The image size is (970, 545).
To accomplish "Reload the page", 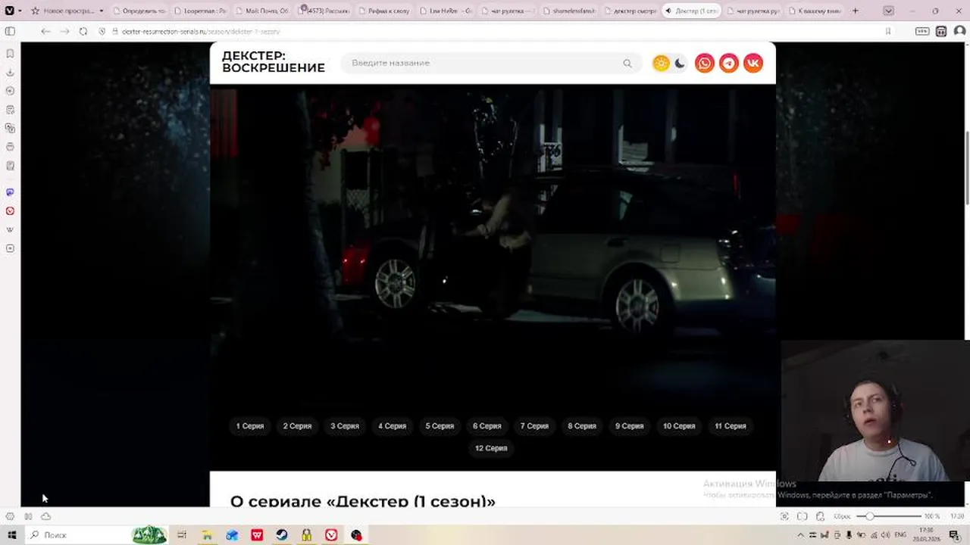I will pyautogui.click(x=83, y=31).
